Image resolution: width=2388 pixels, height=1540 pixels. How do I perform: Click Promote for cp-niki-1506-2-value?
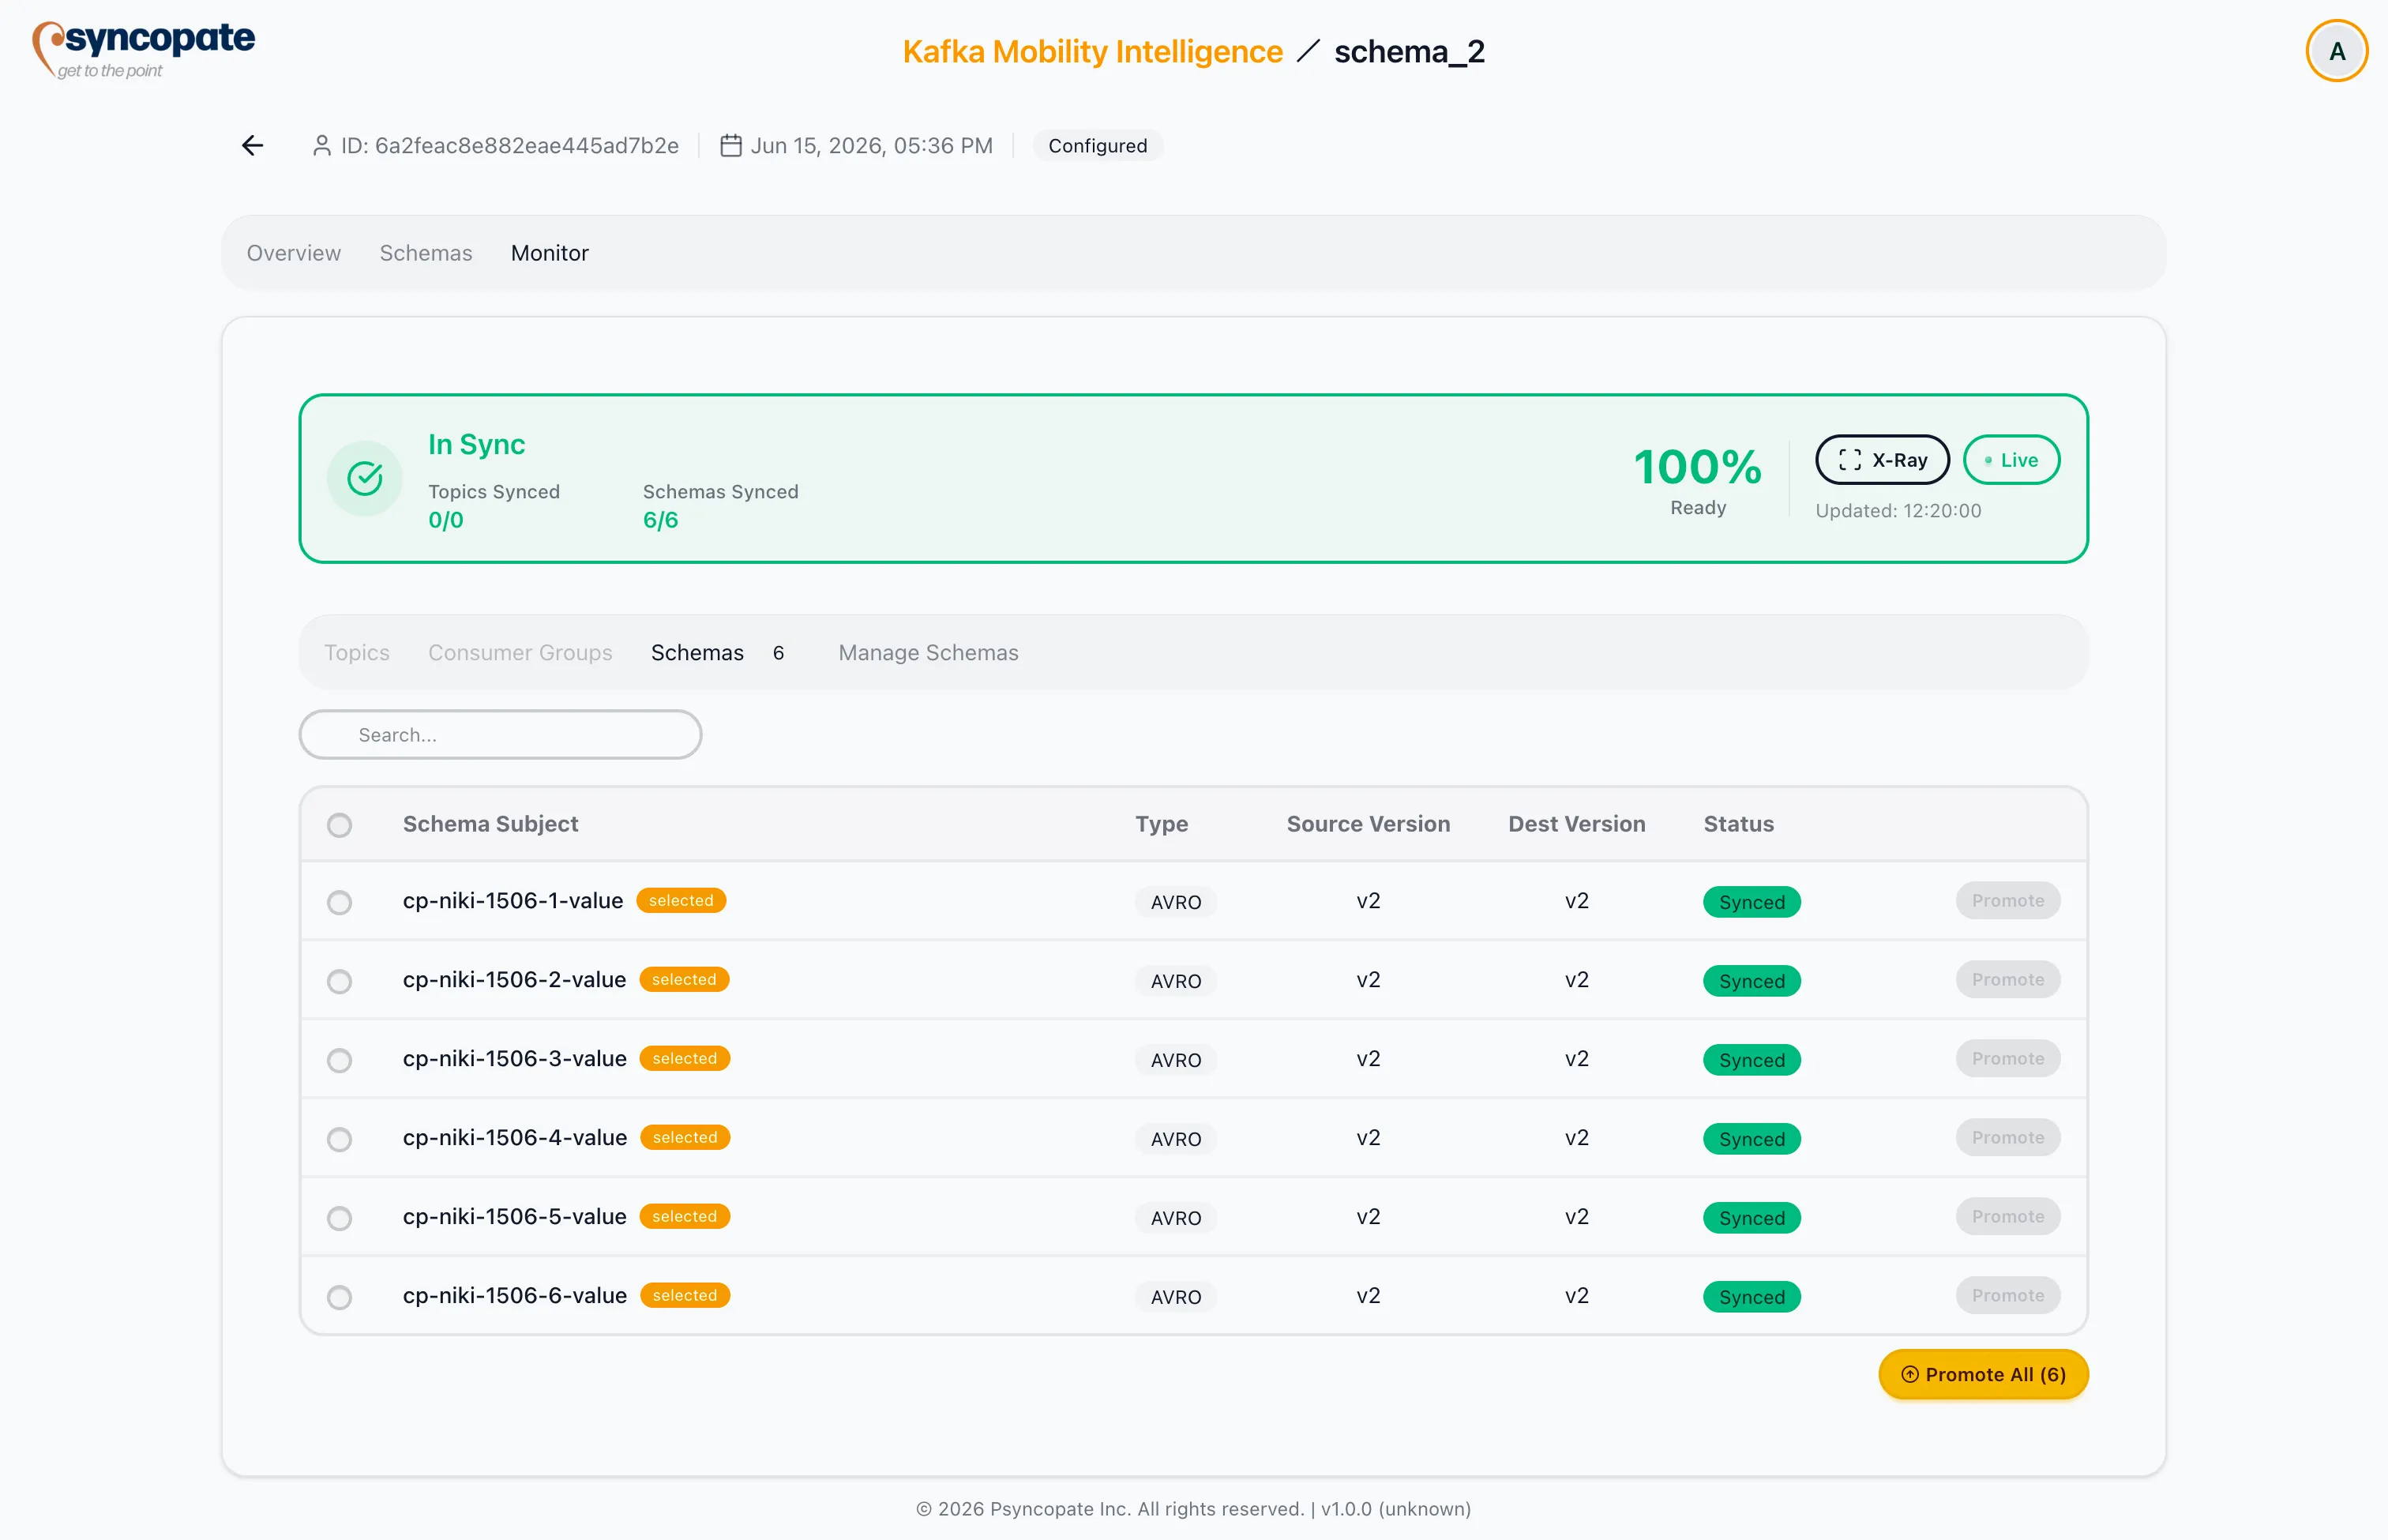click(x=2008, y=979)
